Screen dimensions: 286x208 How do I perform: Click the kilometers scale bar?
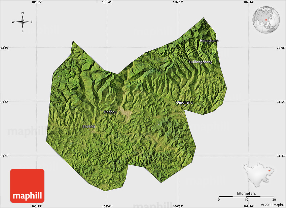[x=246, y=197]
